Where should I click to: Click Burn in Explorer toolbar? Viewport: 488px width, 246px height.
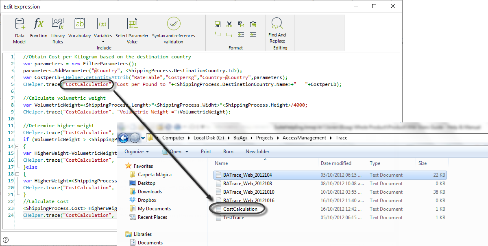(228, 152)
